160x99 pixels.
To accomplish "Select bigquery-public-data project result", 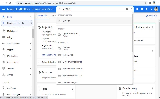I will tap(94, 35).
